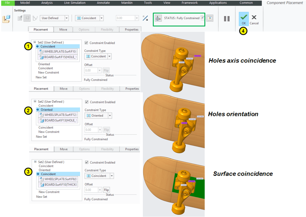Uncheck Constraint Enabled in the first panel

tap(86, 43)
